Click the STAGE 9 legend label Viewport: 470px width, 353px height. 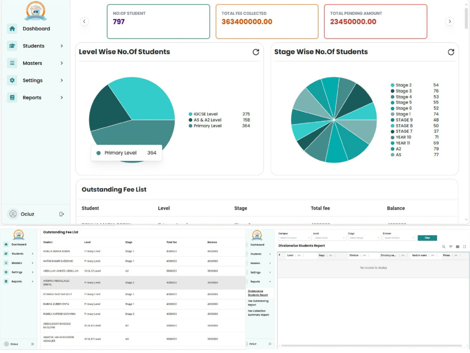pyautogui.click(x=404, y=120)
